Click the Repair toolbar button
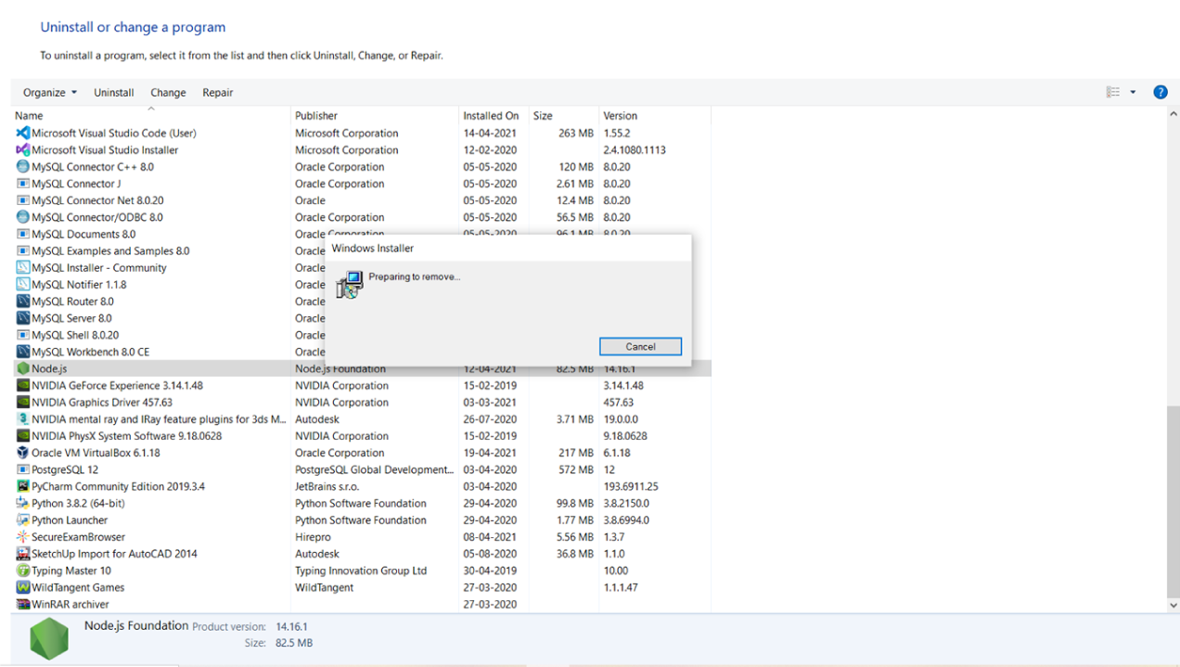This screenshot has height=667, width=1180. point(217,92)
